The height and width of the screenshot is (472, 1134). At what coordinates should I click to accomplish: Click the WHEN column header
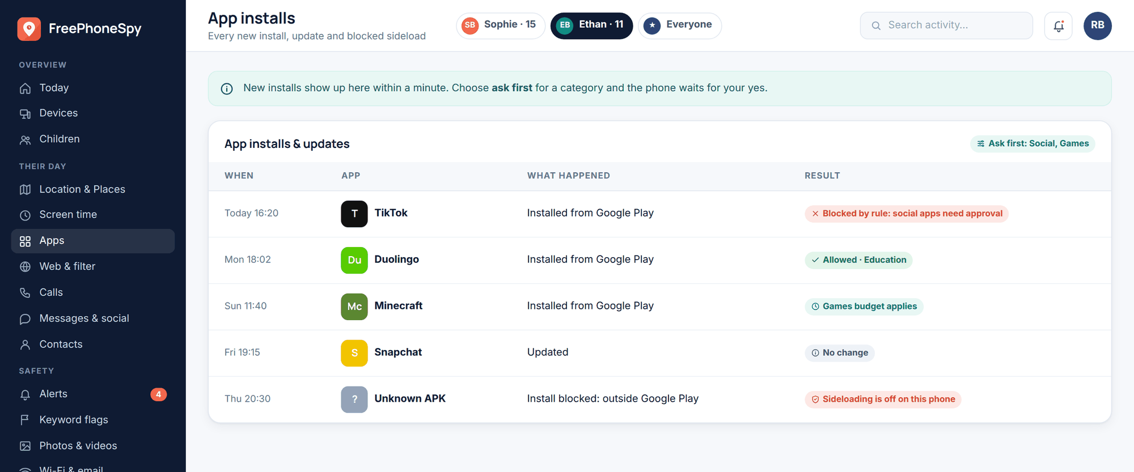(x=239, y=176)
